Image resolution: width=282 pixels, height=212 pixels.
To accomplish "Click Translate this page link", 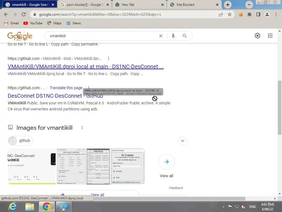I will (66, 88).
